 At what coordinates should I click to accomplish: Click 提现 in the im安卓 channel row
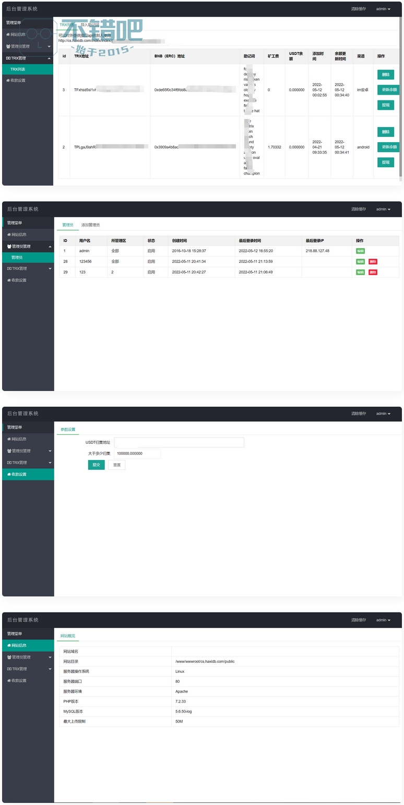[x=385, y=105]
